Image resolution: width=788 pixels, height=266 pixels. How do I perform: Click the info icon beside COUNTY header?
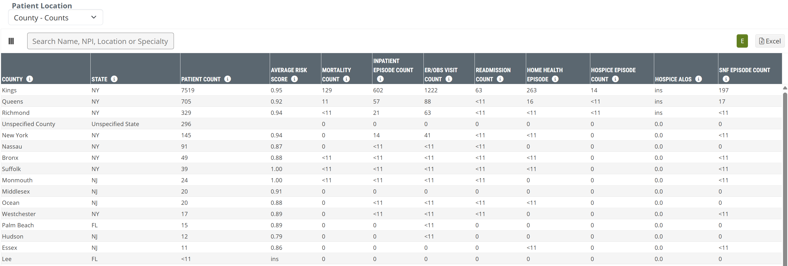click(x=30, y=79)
